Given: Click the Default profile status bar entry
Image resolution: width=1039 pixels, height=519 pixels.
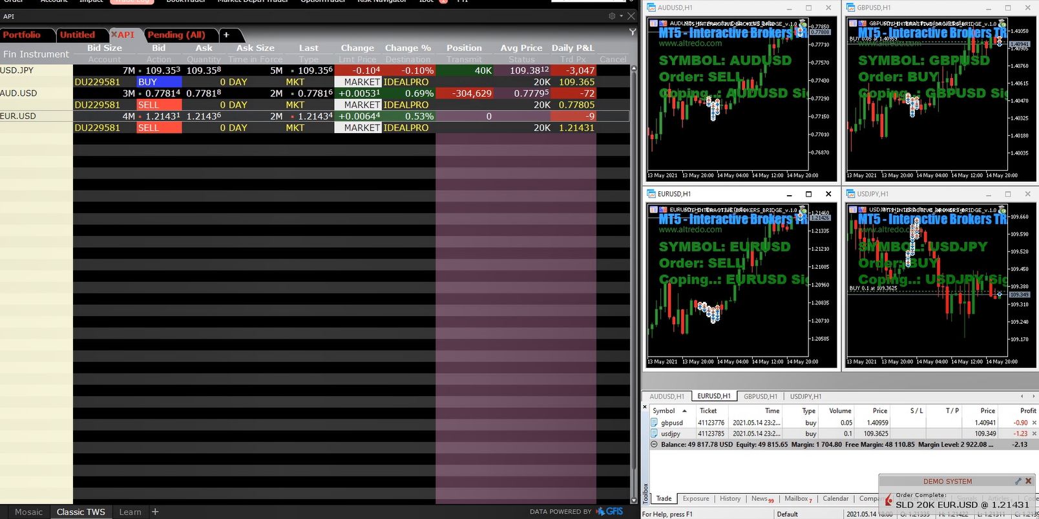Looking at the screenshot, I should coord(787,514).
